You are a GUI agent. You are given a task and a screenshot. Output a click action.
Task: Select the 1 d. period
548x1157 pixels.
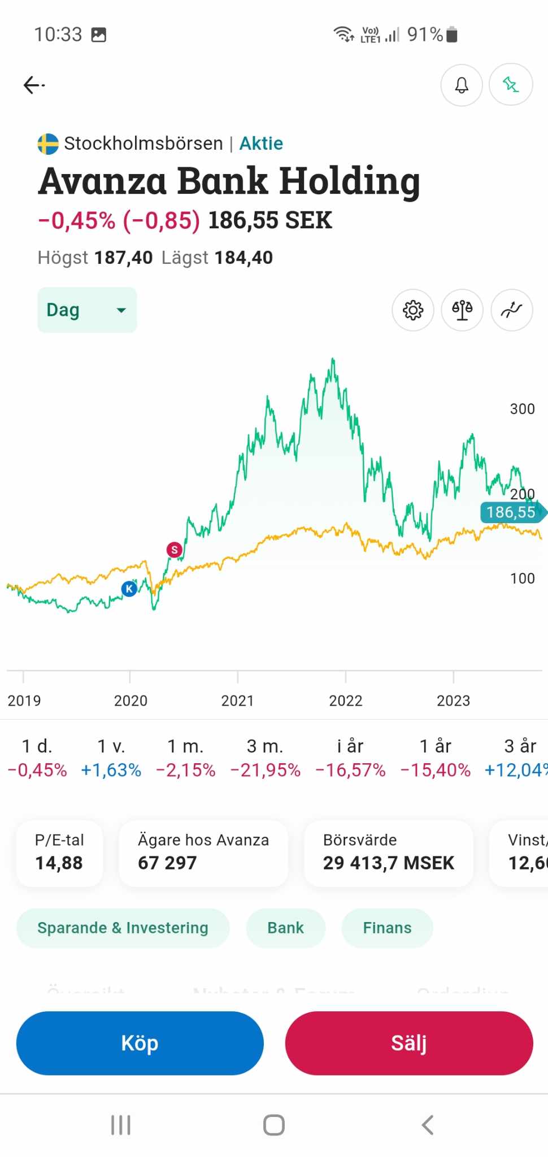[x=37, y=758]
